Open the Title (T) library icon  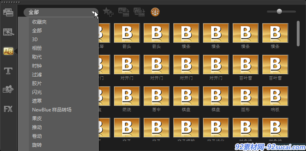(x=8, y=71)
